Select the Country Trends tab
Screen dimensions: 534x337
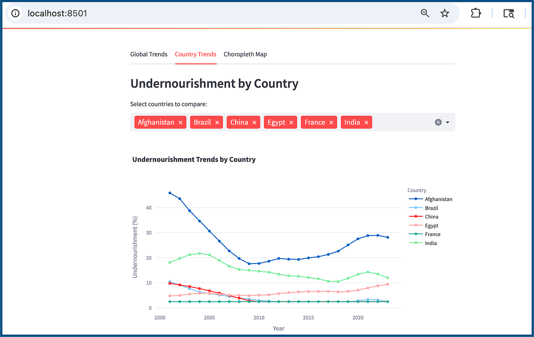point(195,54)
